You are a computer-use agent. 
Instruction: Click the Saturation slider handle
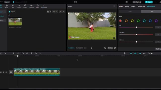pos(136,34)
